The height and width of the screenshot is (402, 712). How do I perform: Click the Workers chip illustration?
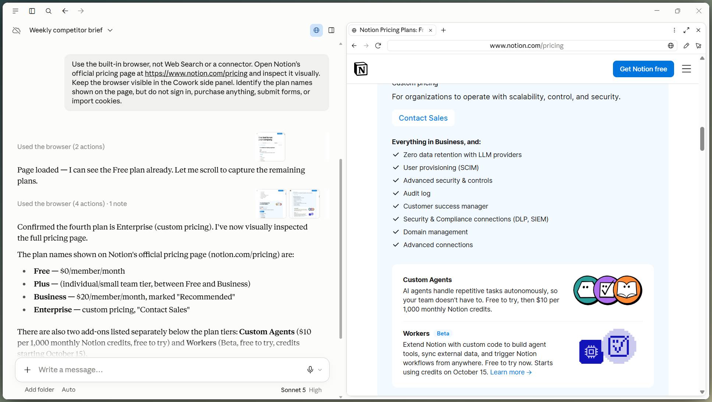click(607, 346)
